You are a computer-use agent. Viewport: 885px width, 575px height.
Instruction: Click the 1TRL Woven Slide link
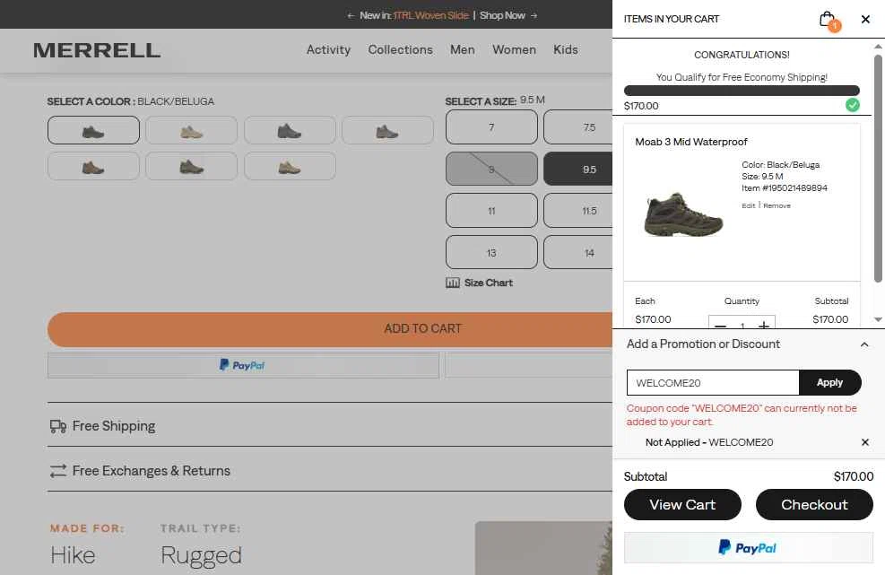[x=431, y=15]
